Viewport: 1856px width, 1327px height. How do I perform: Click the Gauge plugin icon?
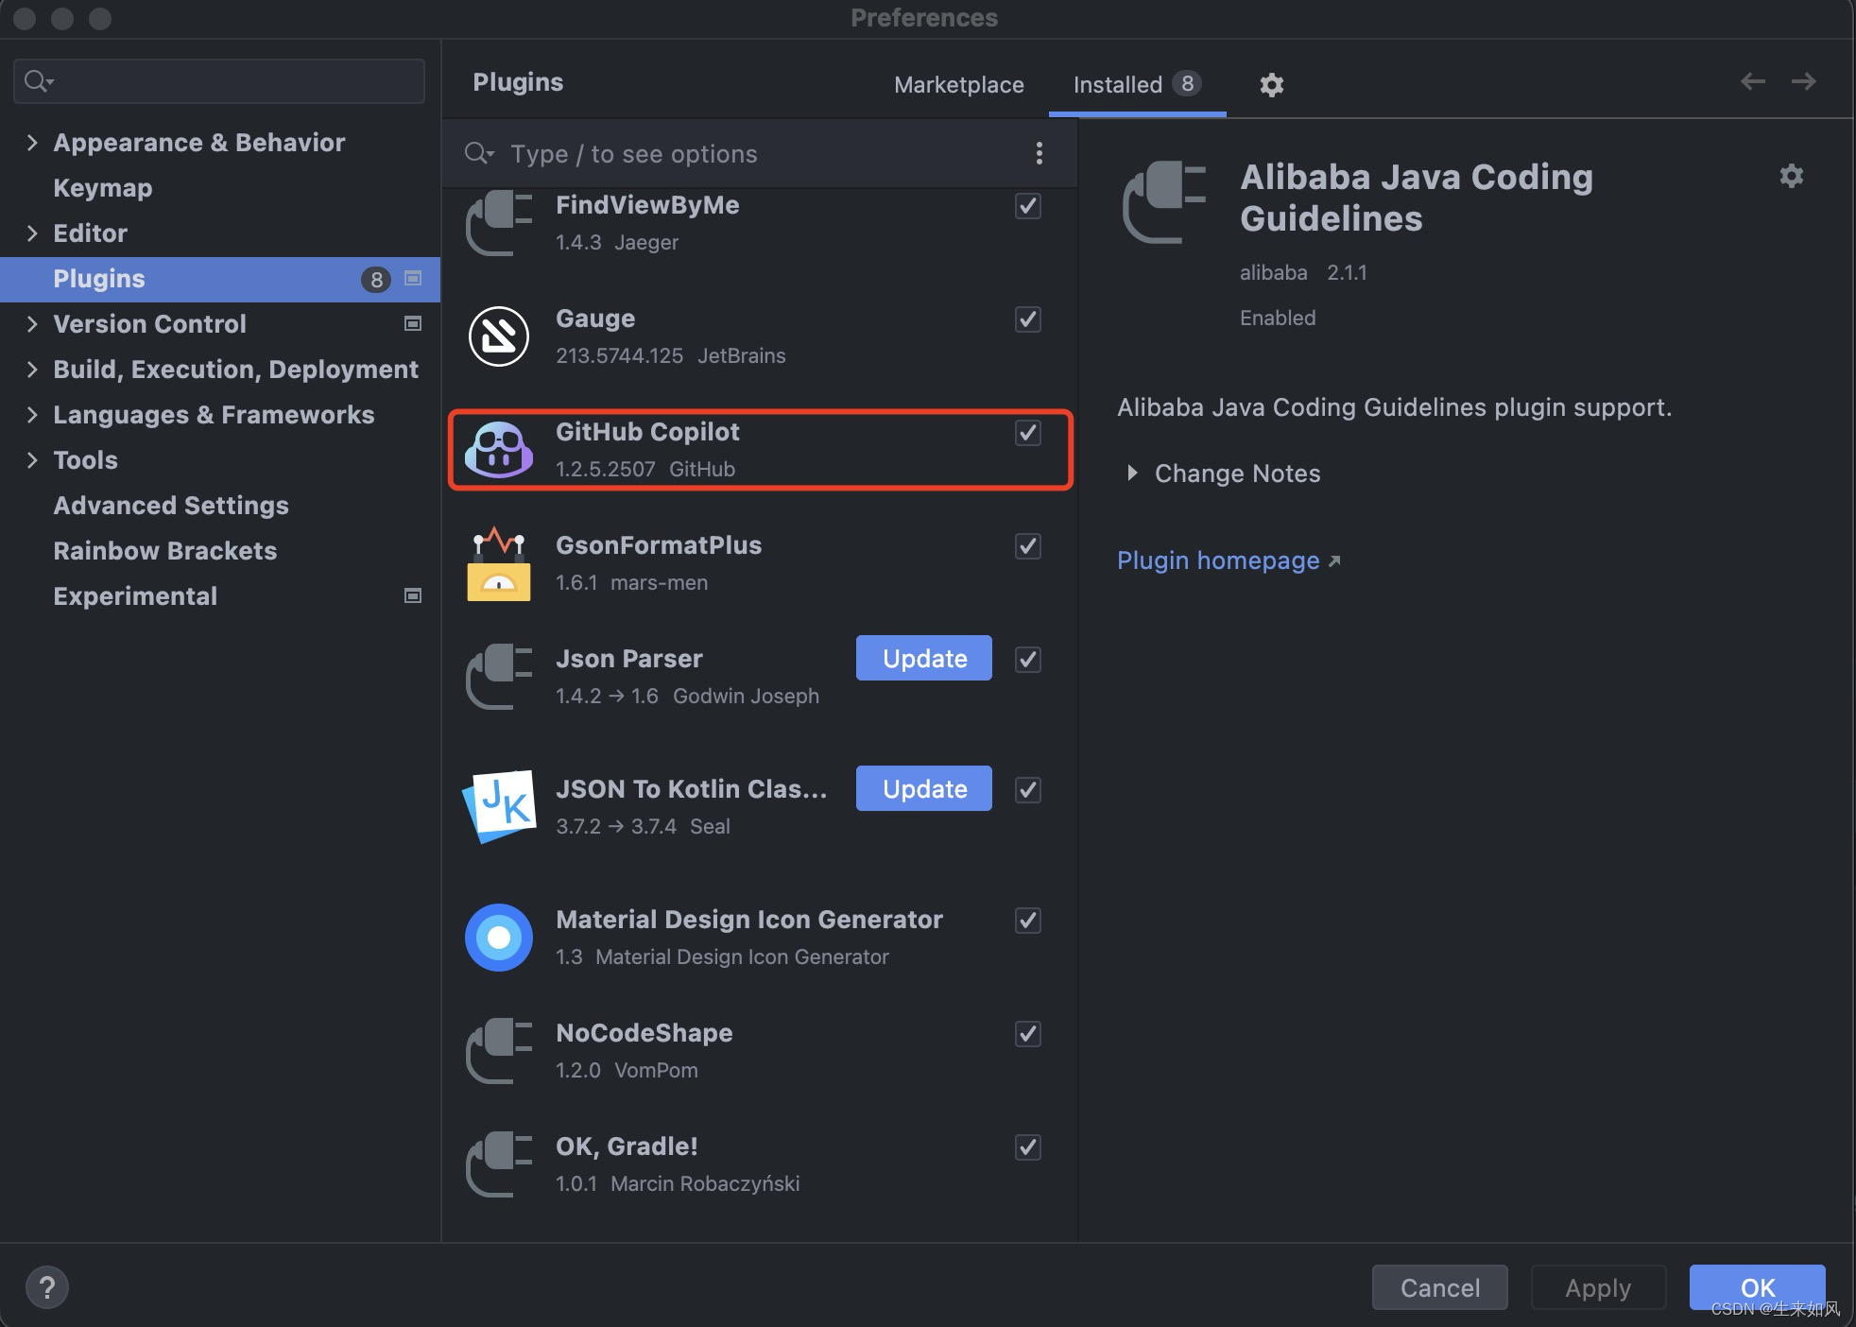coord(499,336)
